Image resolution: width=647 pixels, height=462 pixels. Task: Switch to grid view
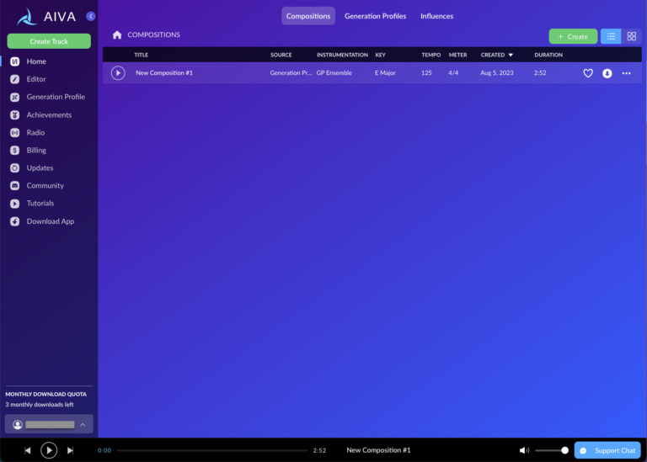point(632,36)
